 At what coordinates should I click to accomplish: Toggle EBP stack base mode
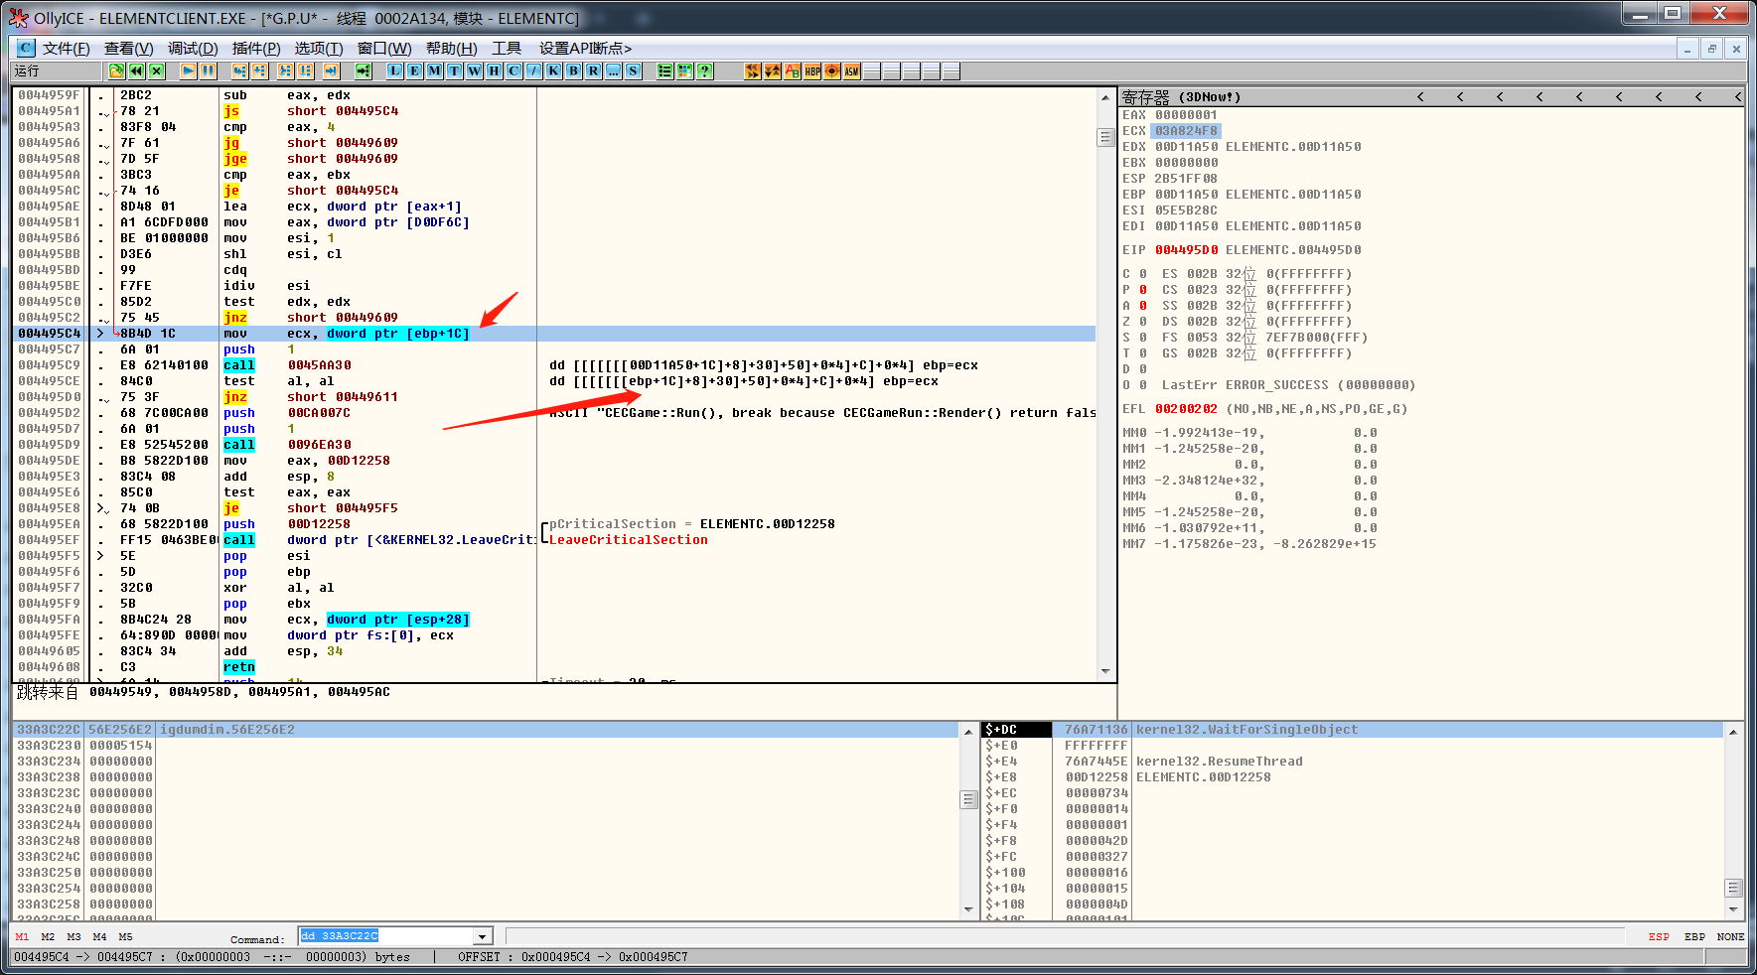point(1694,936)
